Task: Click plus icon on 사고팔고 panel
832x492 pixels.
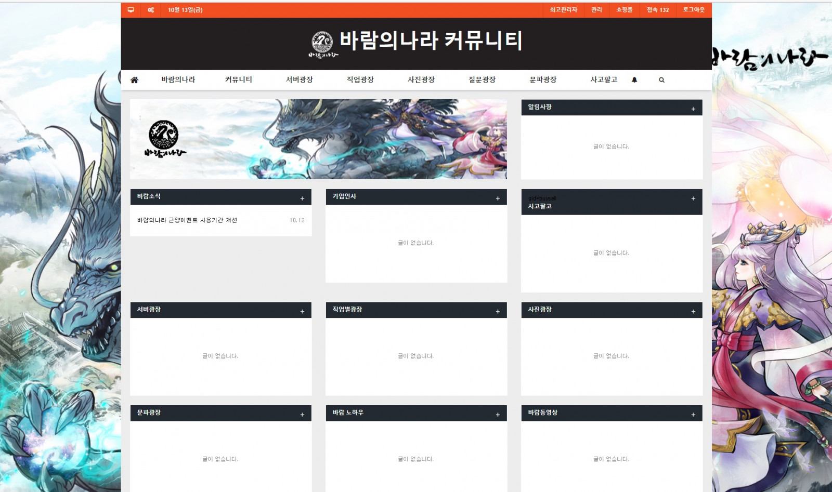Action: click(x=693, y=198)
